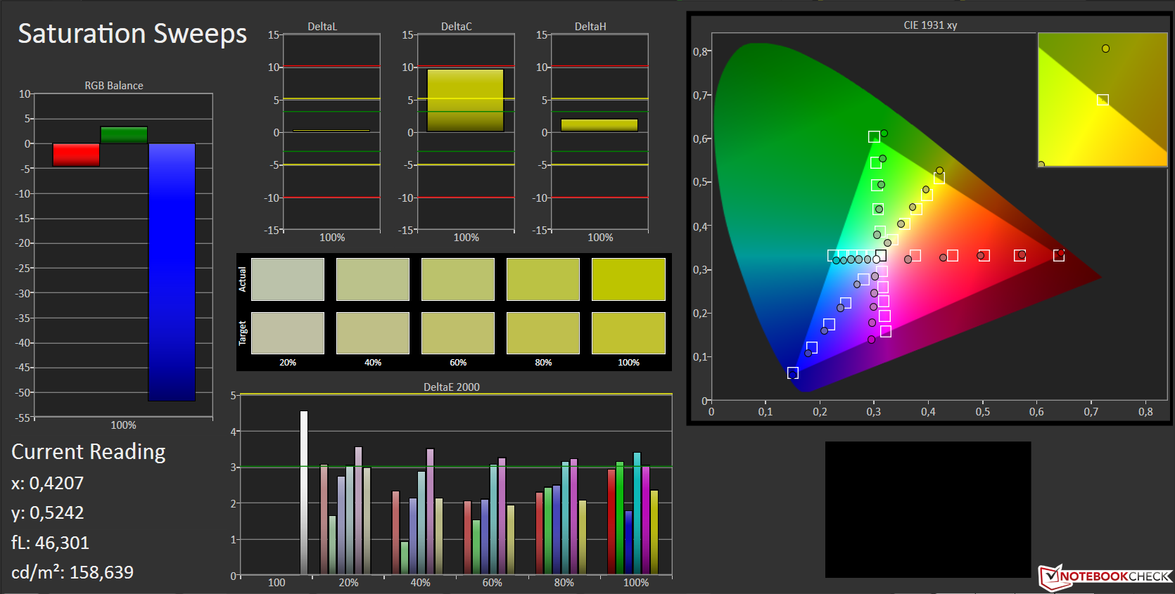Click the 'RGB Balance' chart title
Viewport: 1175px width, 594px height.
[x=114, y=86]
